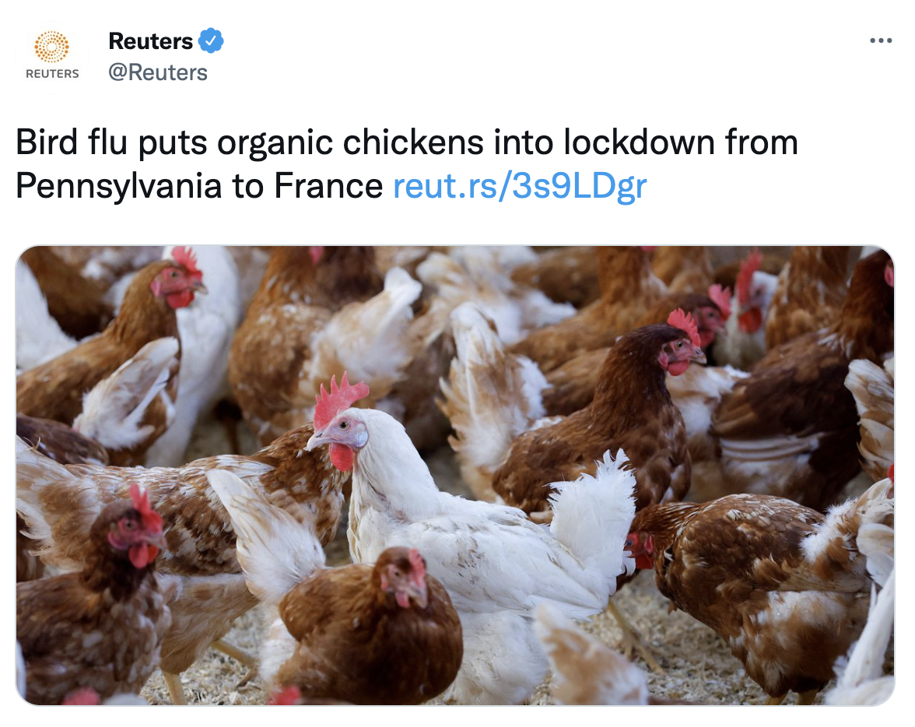The height and width of the screenshot is (727, 915).
Task: Open the three-dot more options menu
Action: pos(881,40)
